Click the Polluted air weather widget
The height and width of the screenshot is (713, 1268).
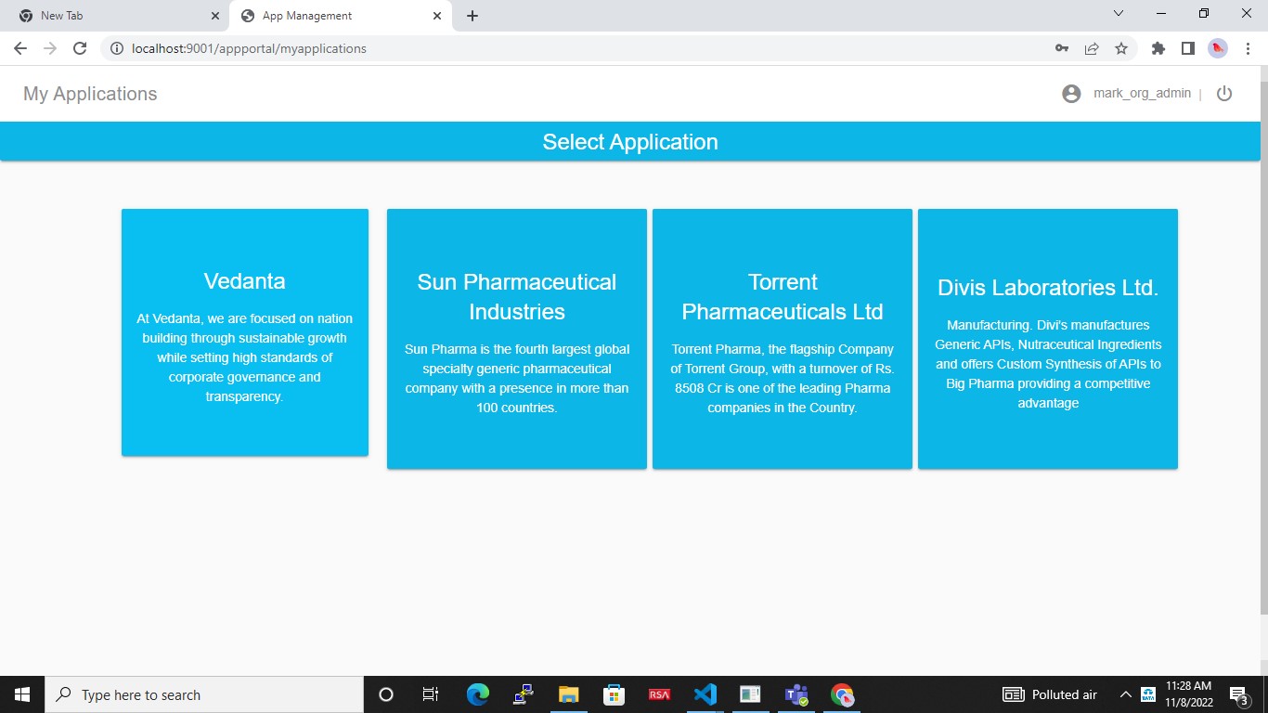[1050, 694]
